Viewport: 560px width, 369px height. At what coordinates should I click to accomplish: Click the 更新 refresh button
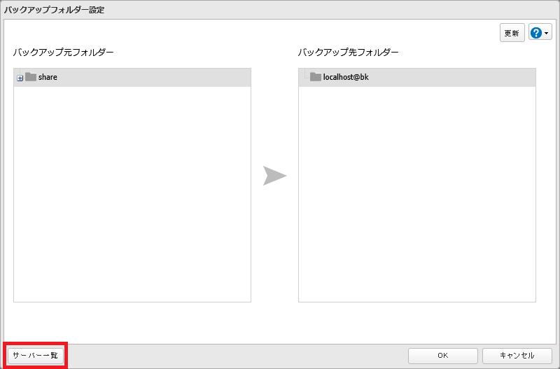(x=512, y=33)
